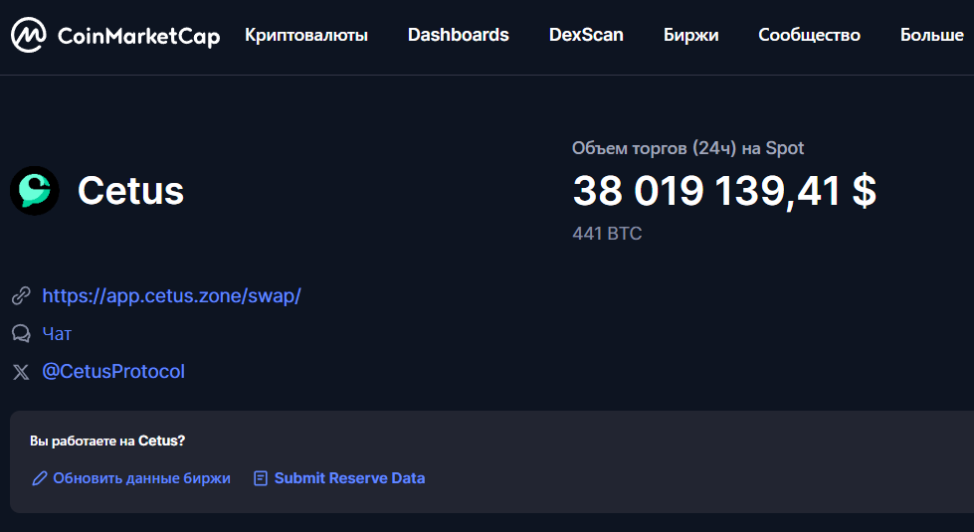Click the Submit Reserve Data document icon
Viewport: 974px width, 532px height.
click(261, 478)
